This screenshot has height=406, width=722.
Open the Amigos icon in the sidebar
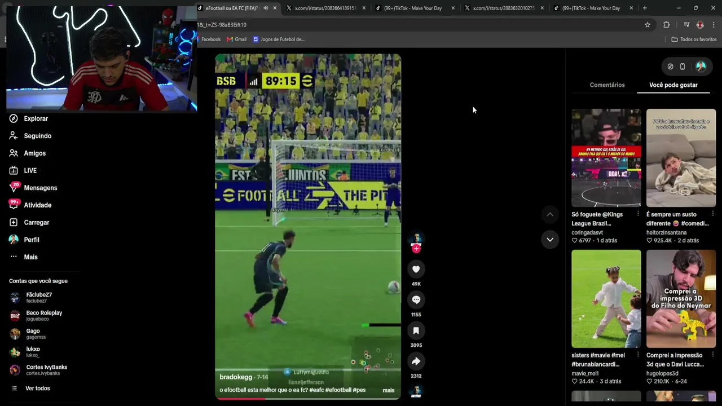(x=14, y=153)
